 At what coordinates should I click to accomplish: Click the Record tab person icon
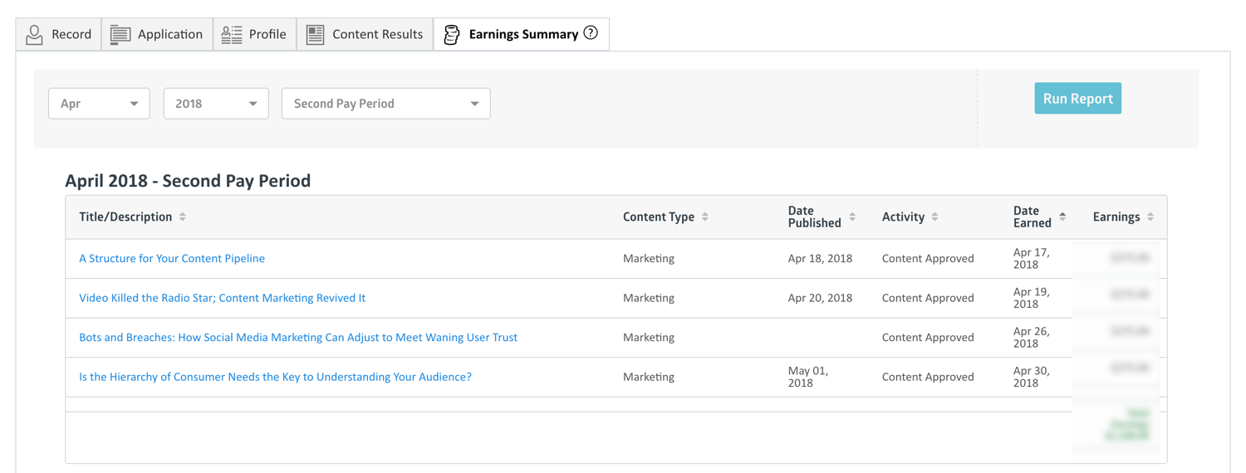pyautogui.click(x=34, y=34)
